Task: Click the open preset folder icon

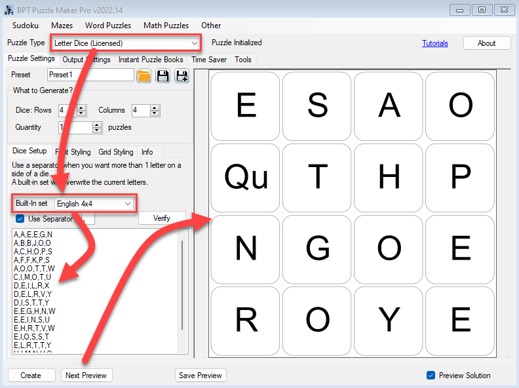Action: (x=144, y=75)
